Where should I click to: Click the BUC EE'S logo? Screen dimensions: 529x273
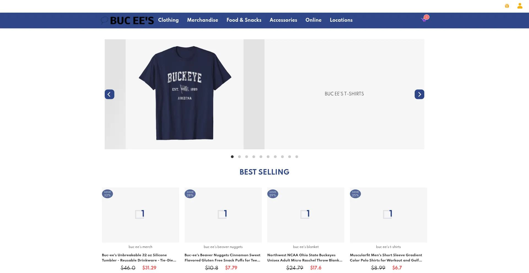click(127, 20)
